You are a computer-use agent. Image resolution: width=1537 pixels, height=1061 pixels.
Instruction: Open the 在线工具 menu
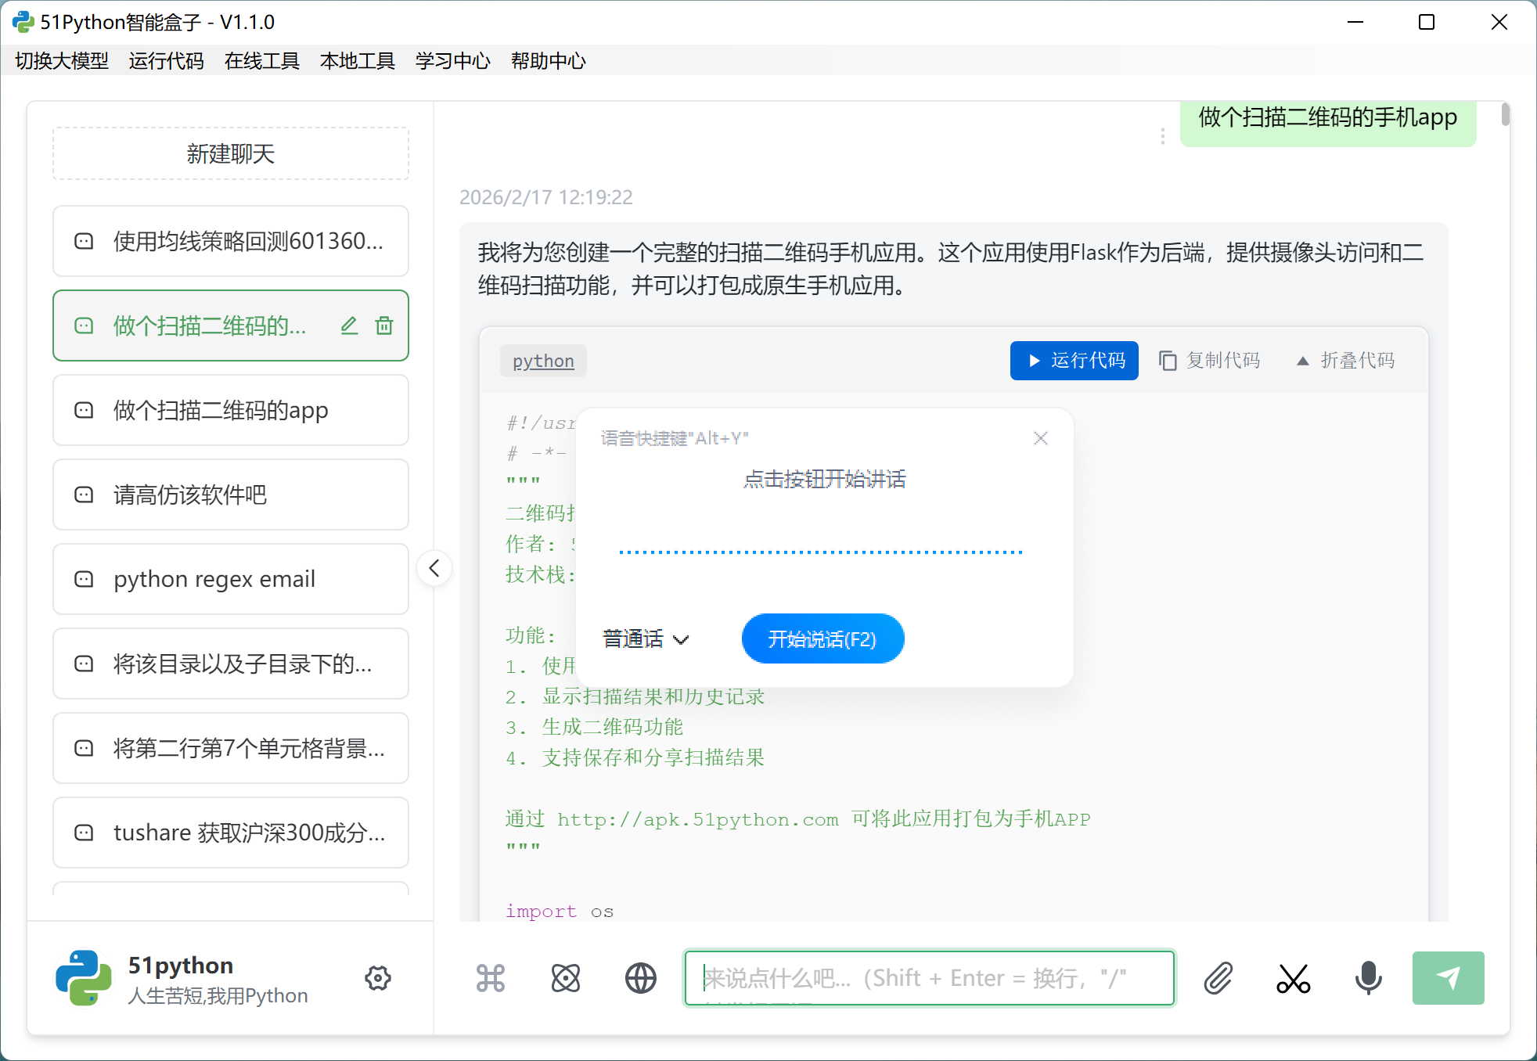click(x=261, y=61)
